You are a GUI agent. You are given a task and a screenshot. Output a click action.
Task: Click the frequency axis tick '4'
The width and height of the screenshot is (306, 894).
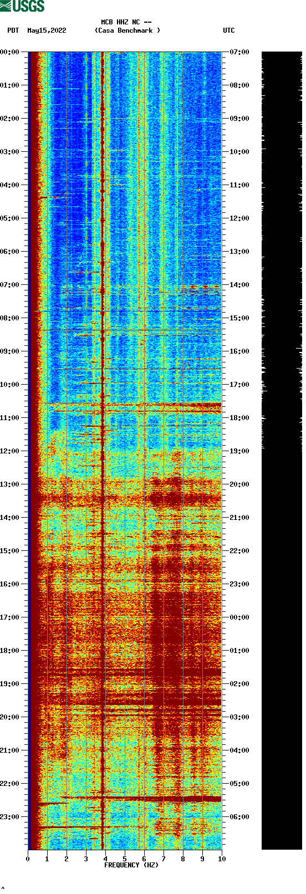click(105, 859)
